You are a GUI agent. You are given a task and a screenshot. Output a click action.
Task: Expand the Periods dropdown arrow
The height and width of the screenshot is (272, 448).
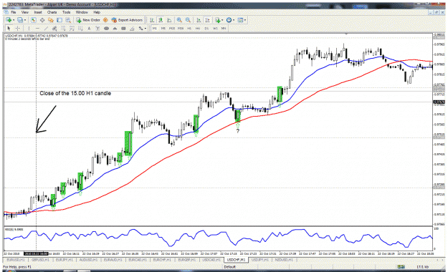pyautogui.click(x=234, y=20)
